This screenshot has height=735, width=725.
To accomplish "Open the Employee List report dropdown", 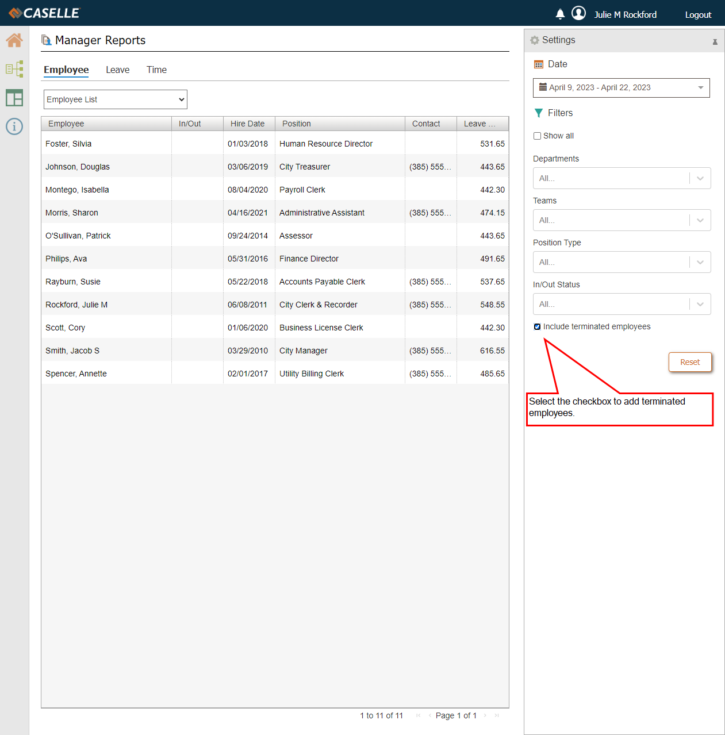I will (x=116, y=99).
